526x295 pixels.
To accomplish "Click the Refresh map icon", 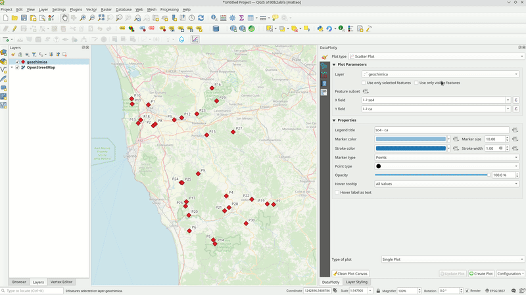I will [x=201, y=18].
